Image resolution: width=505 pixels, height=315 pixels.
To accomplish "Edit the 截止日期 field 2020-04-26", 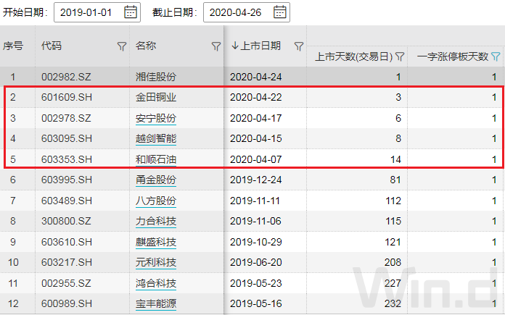I will [x=247, y=12].
